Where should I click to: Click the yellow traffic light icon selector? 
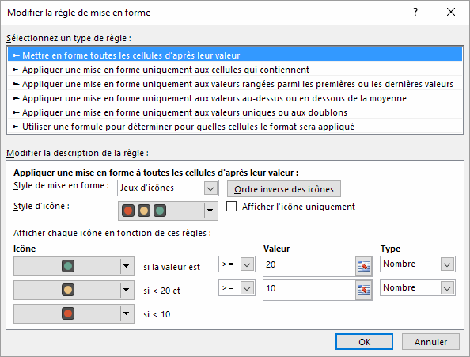74,290
